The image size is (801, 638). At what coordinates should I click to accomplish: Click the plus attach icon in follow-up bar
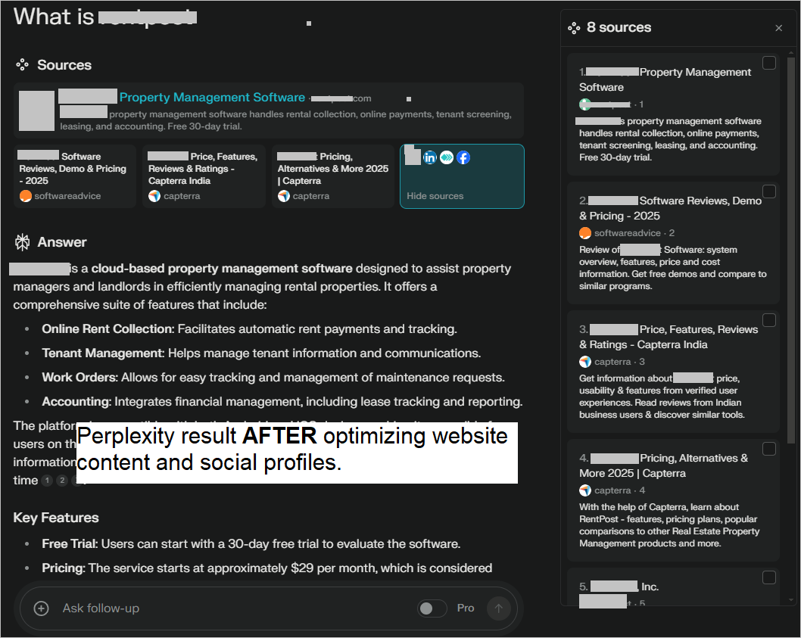coord(42,608)
